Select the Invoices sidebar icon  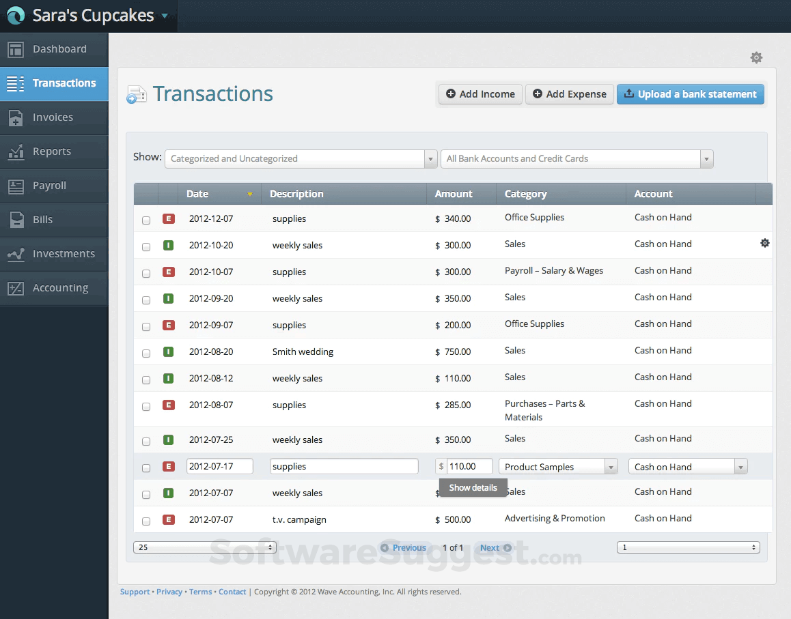point(14,118)
